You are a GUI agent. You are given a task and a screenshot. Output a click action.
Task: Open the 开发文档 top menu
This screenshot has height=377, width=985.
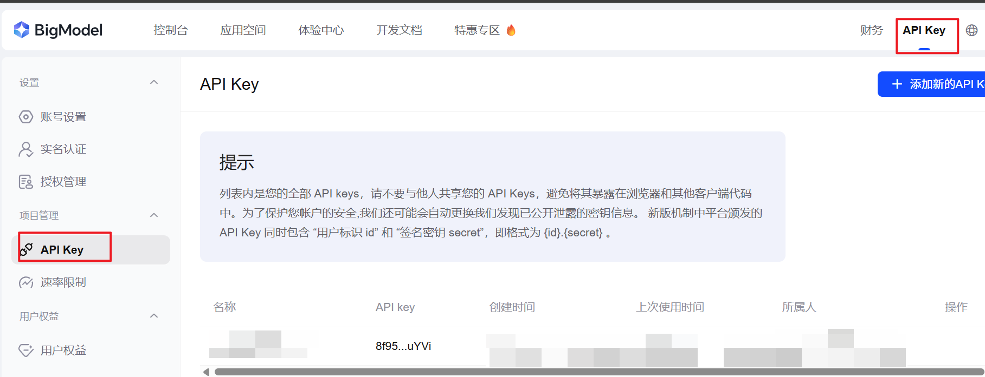[400, 30]
